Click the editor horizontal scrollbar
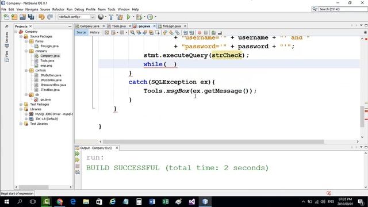This screenshot has height=207, width=368. pos(213,141)
